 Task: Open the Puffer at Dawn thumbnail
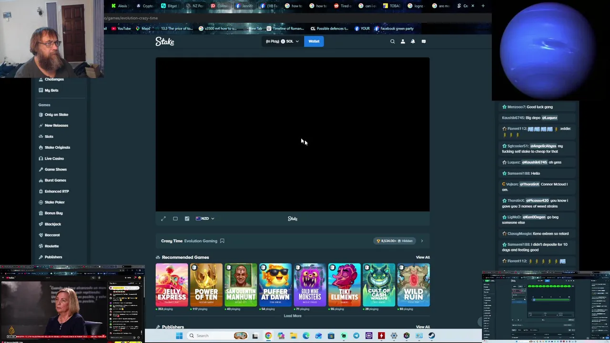pyautogui.click(x=275, y=285)
